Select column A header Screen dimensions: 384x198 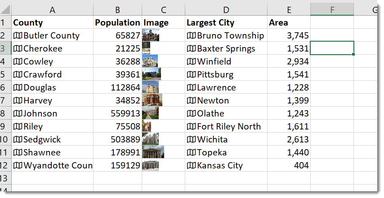coord(52,10)
